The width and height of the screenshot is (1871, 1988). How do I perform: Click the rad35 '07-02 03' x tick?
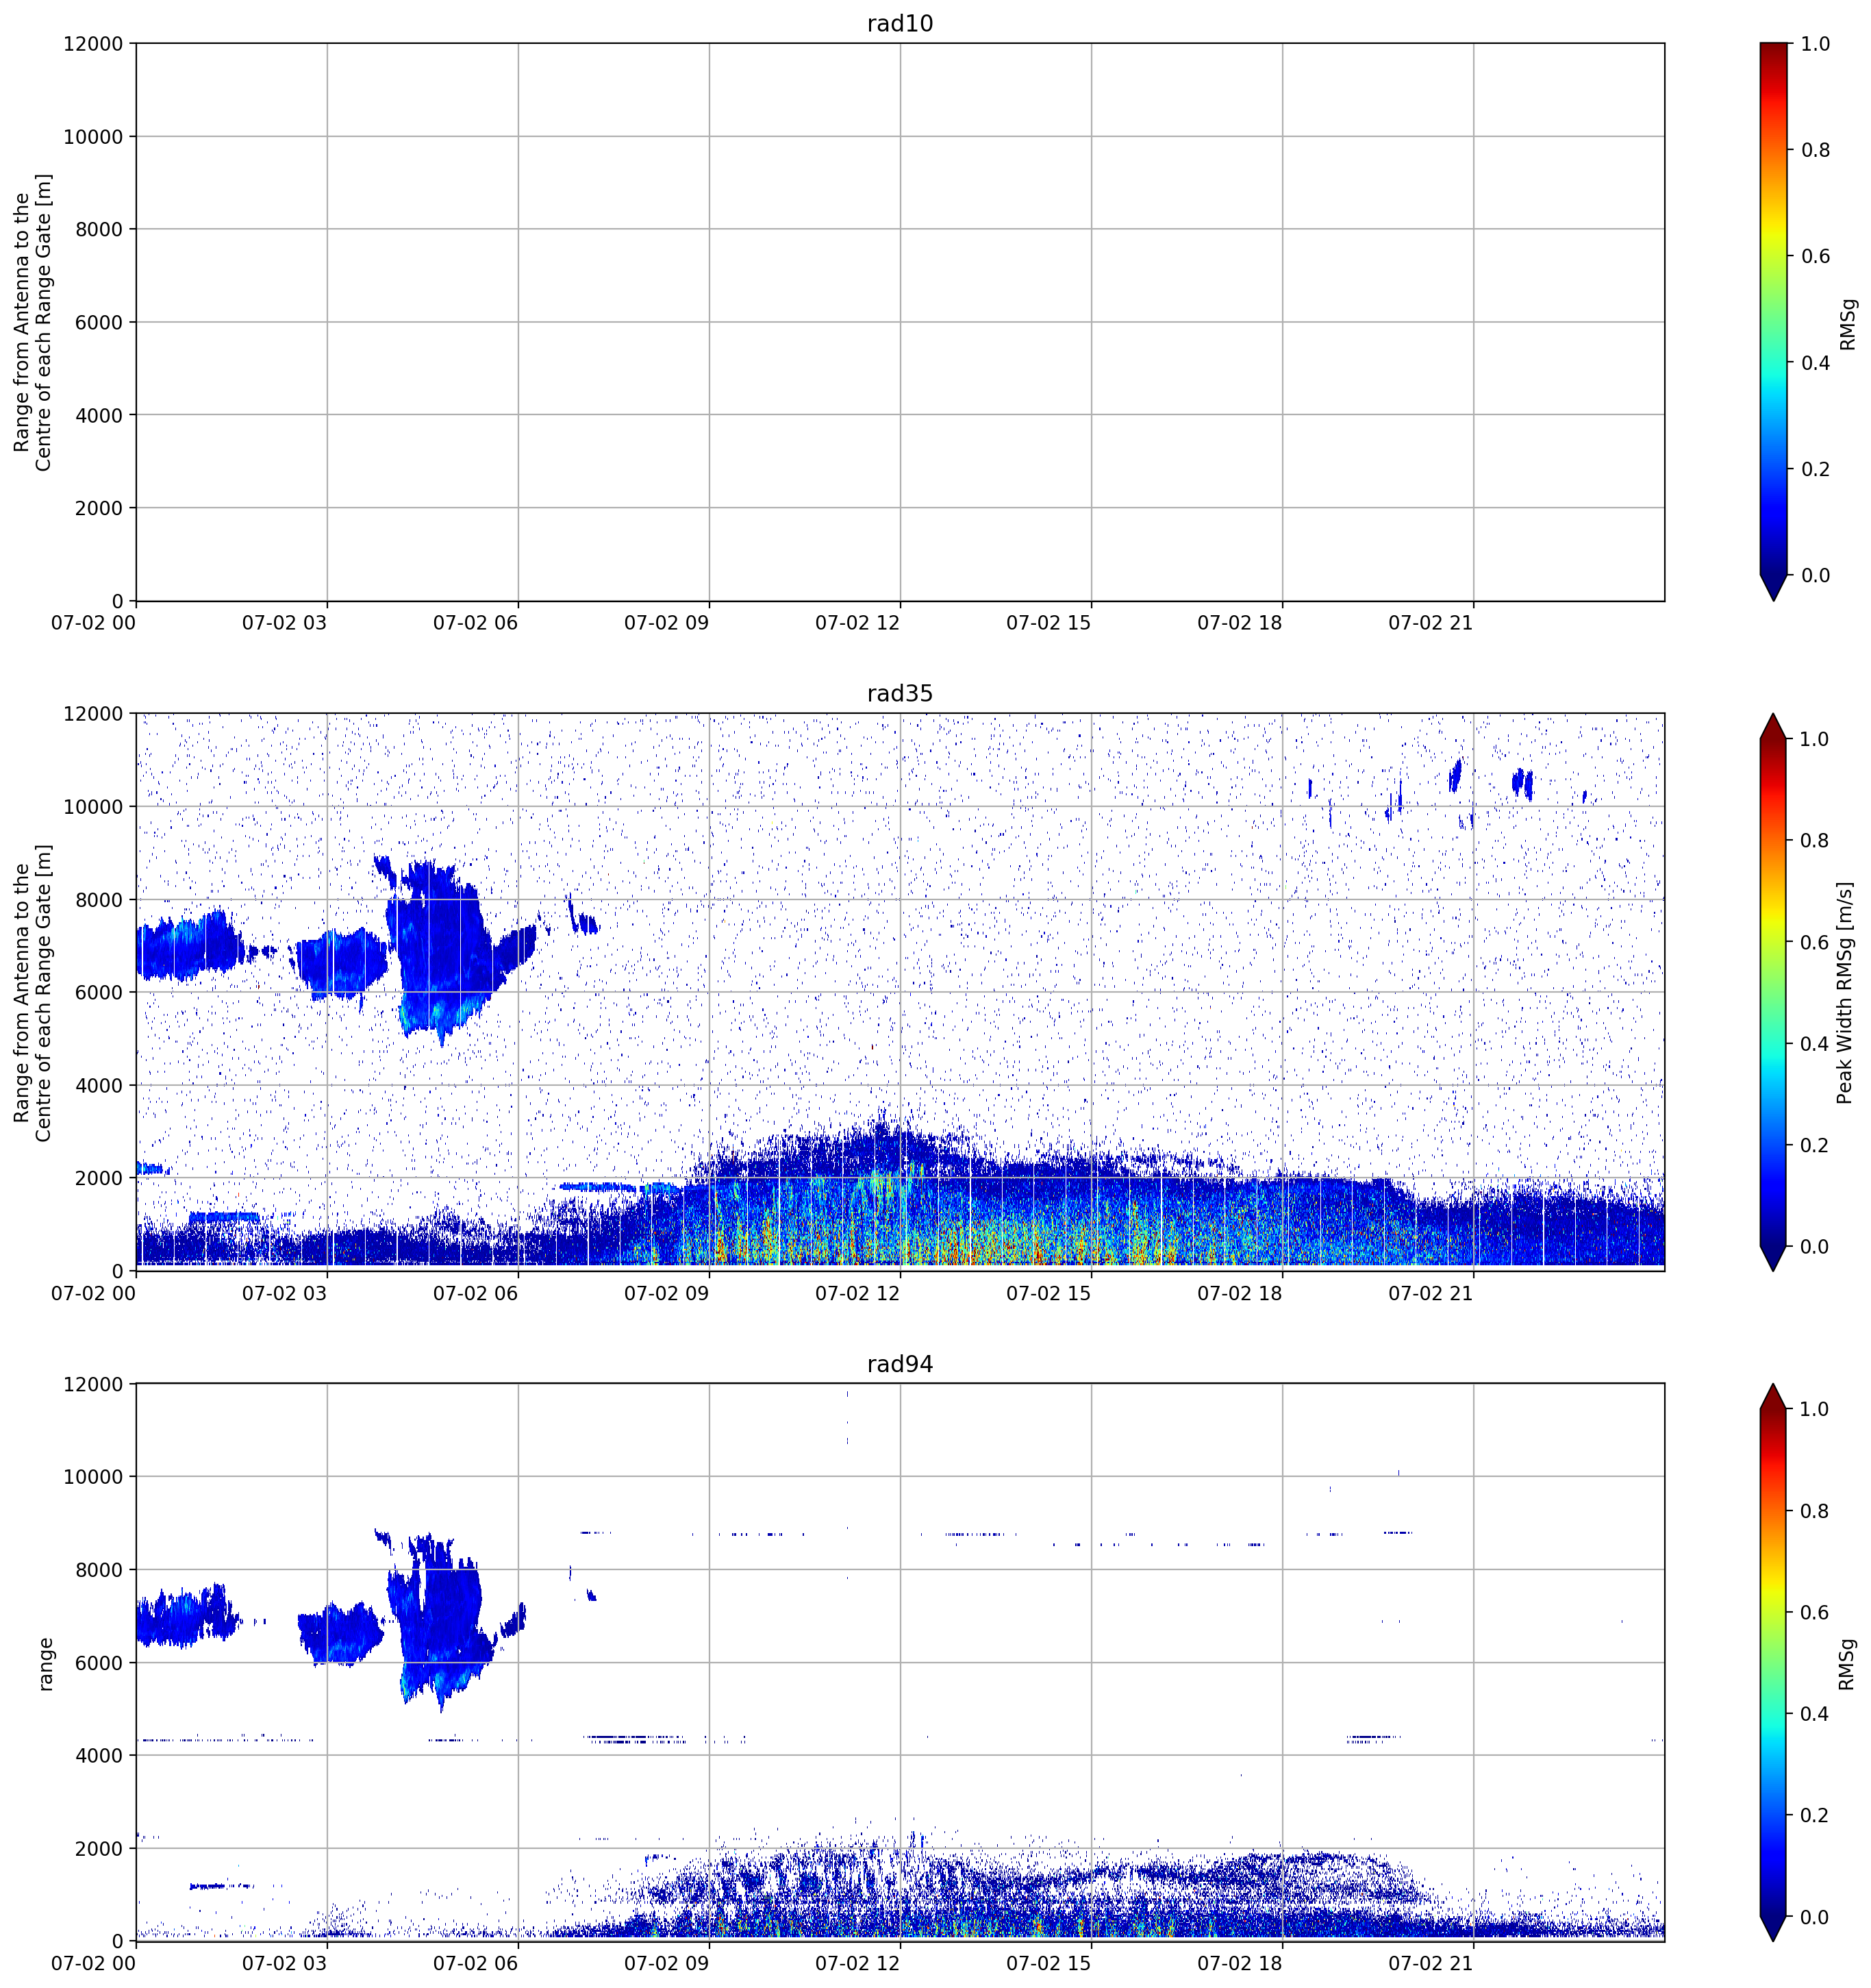tap(284, 1293)
